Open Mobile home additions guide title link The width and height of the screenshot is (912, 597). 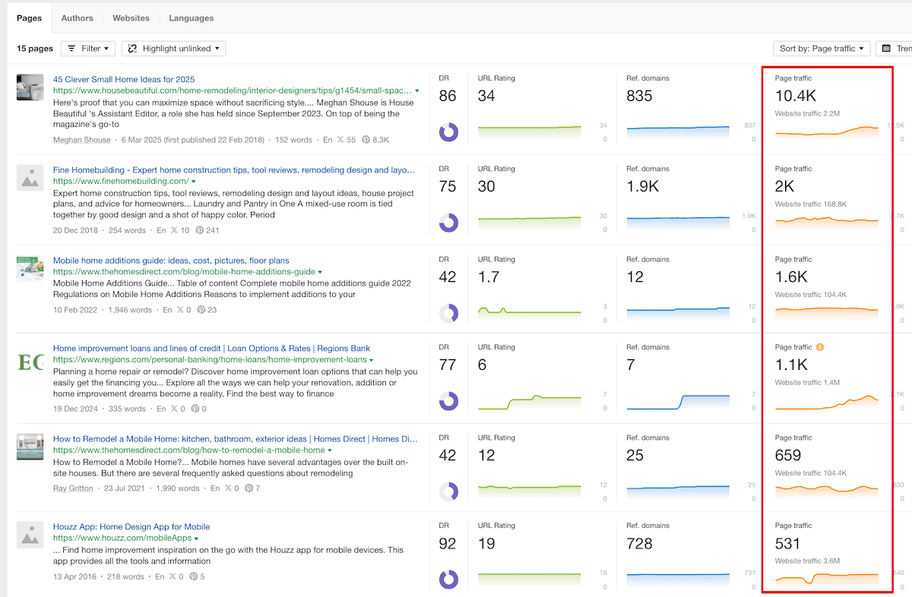[171, 261]
